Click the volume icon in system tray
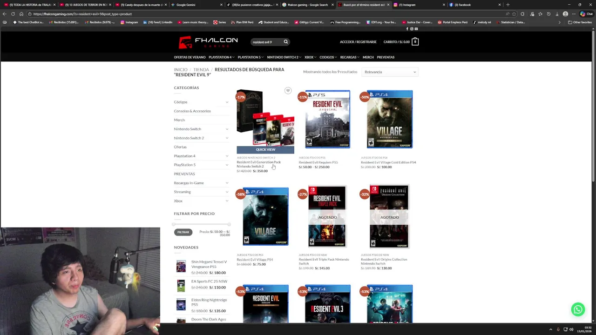 (x=571, y=329)
